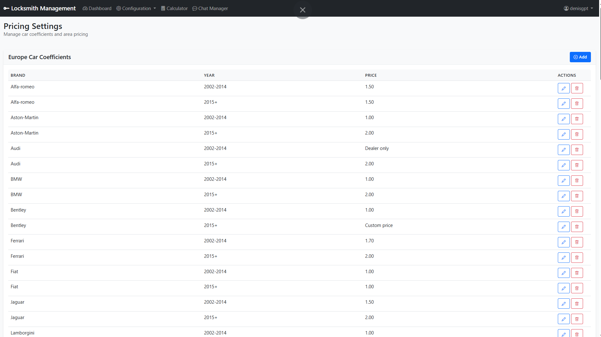Click the Europe Car Coefficients heading
The width and height of the screenshot is (601, 337).
pos(40,57)
